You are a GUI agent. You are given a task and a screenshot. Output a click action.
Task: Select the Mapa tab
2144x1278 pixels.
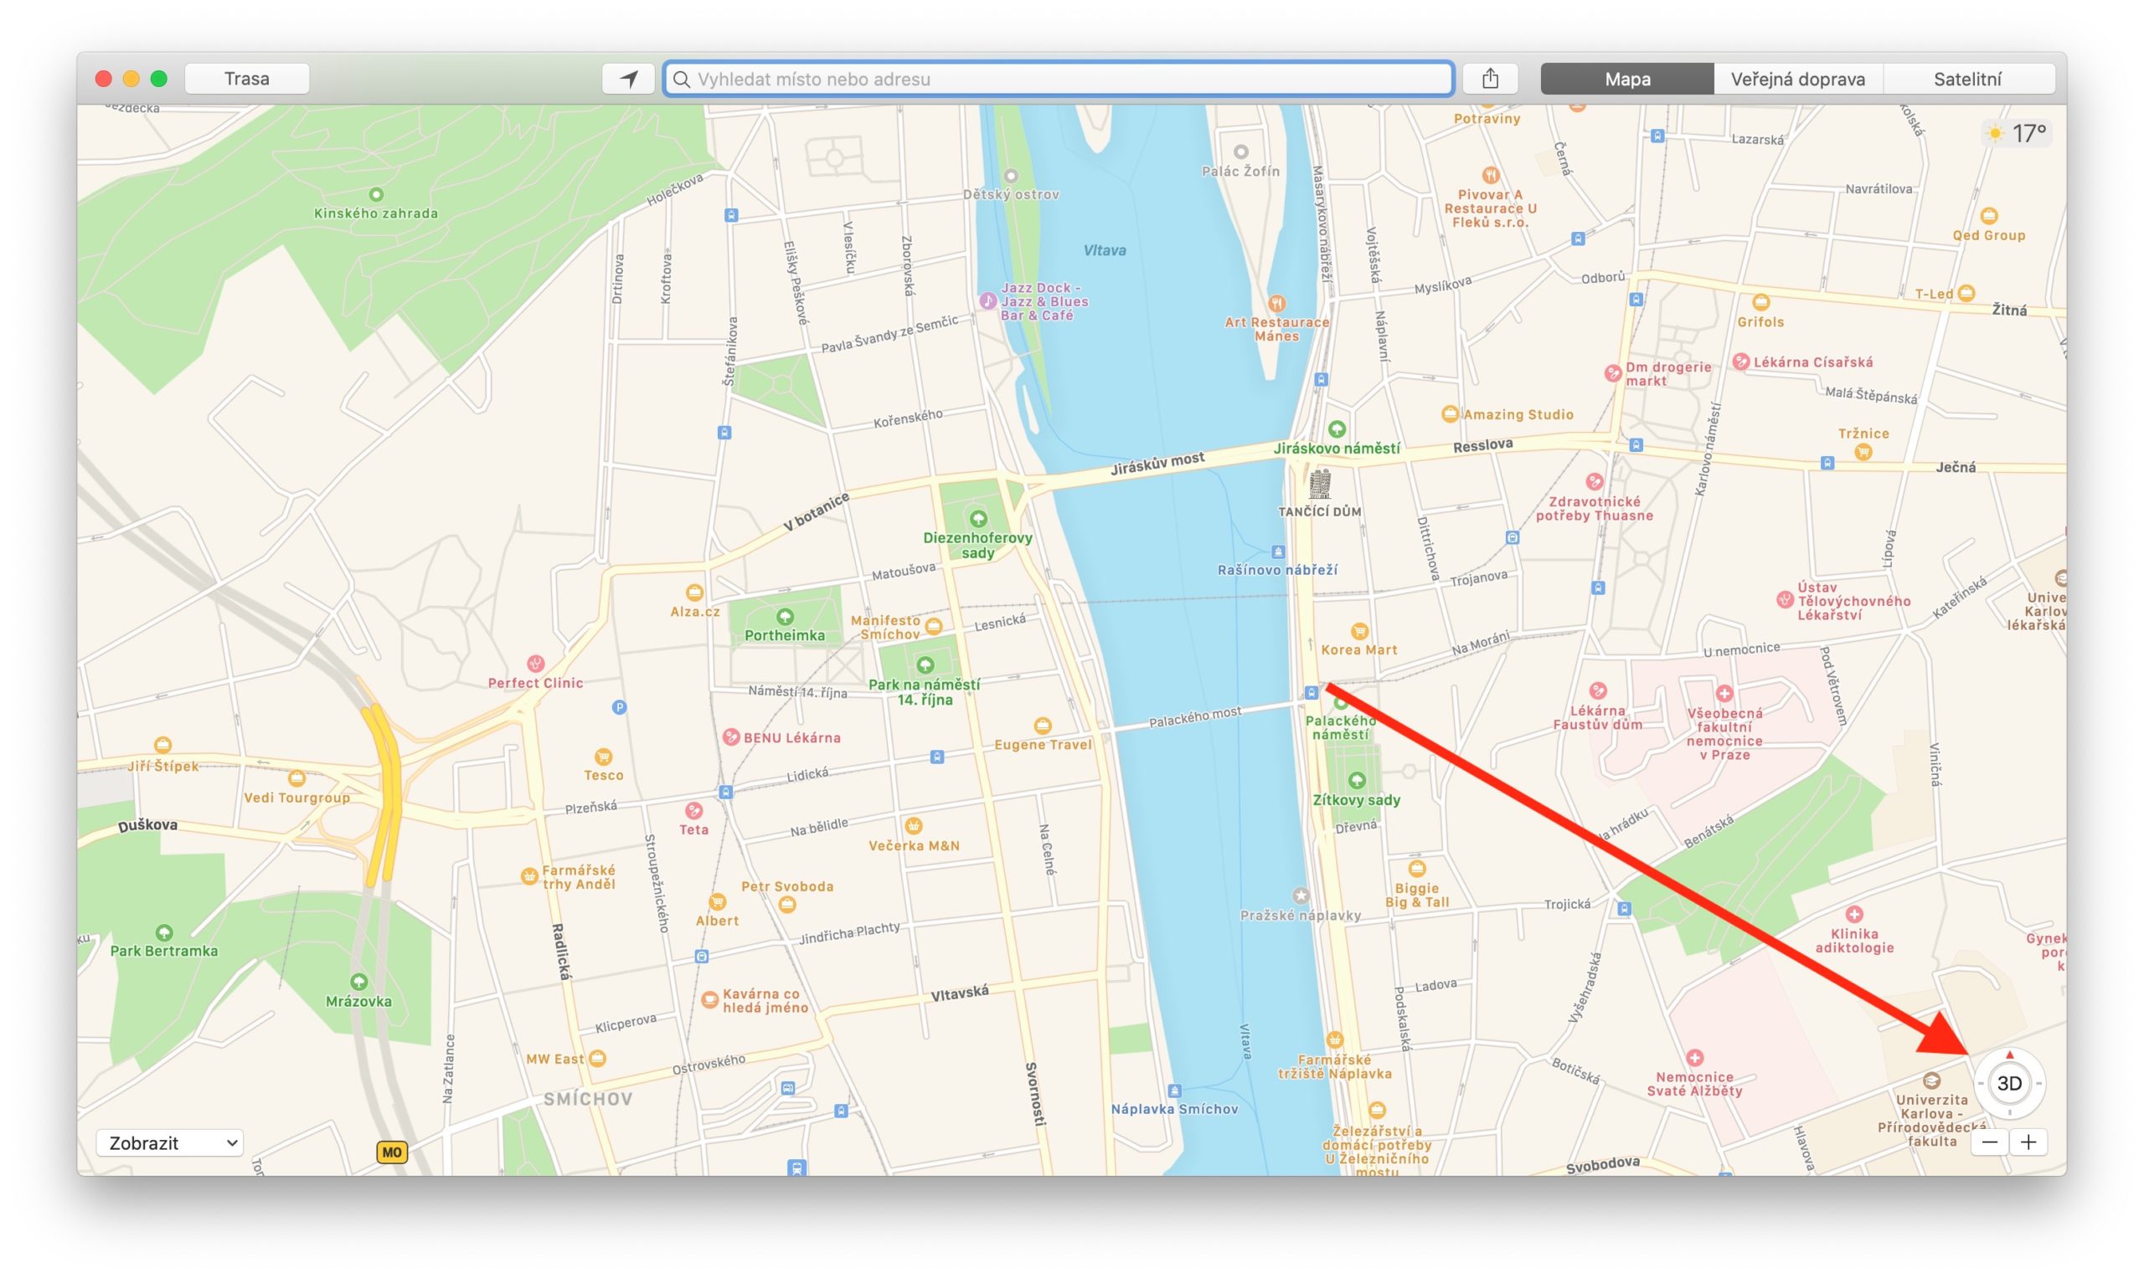click(x=1626, y=80)
